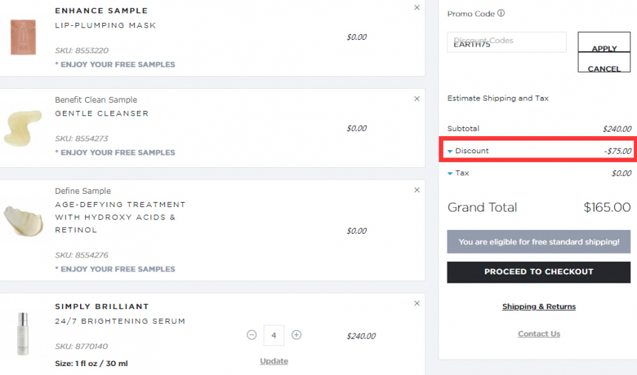
Task: Apply the EARTH75 promo code
Action: point(604,42)
